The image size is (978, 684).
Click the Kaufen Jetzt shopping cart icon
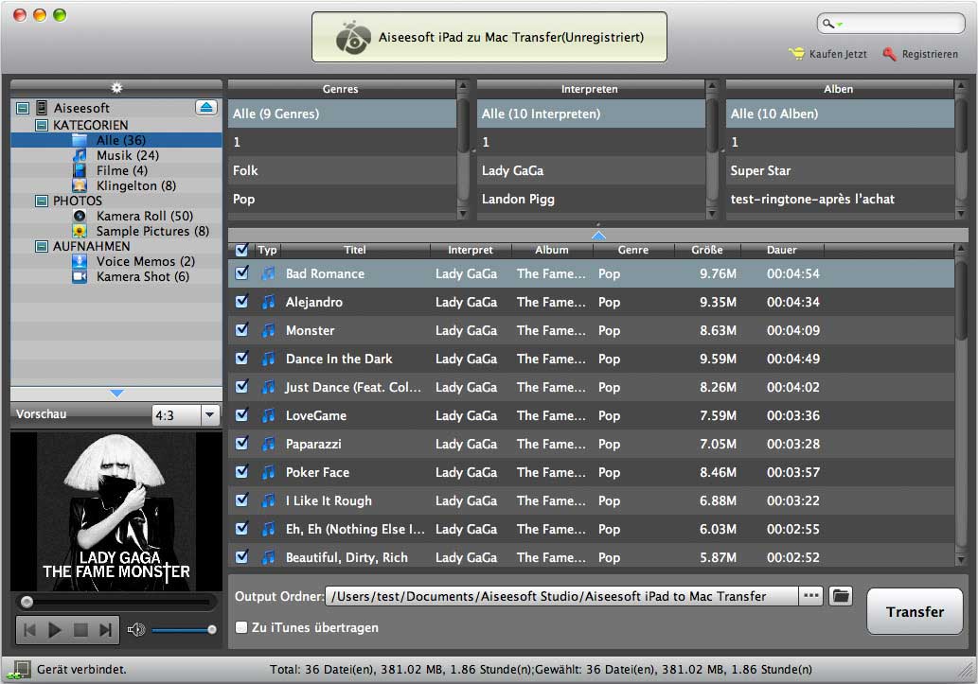click(x=796, y=54)
